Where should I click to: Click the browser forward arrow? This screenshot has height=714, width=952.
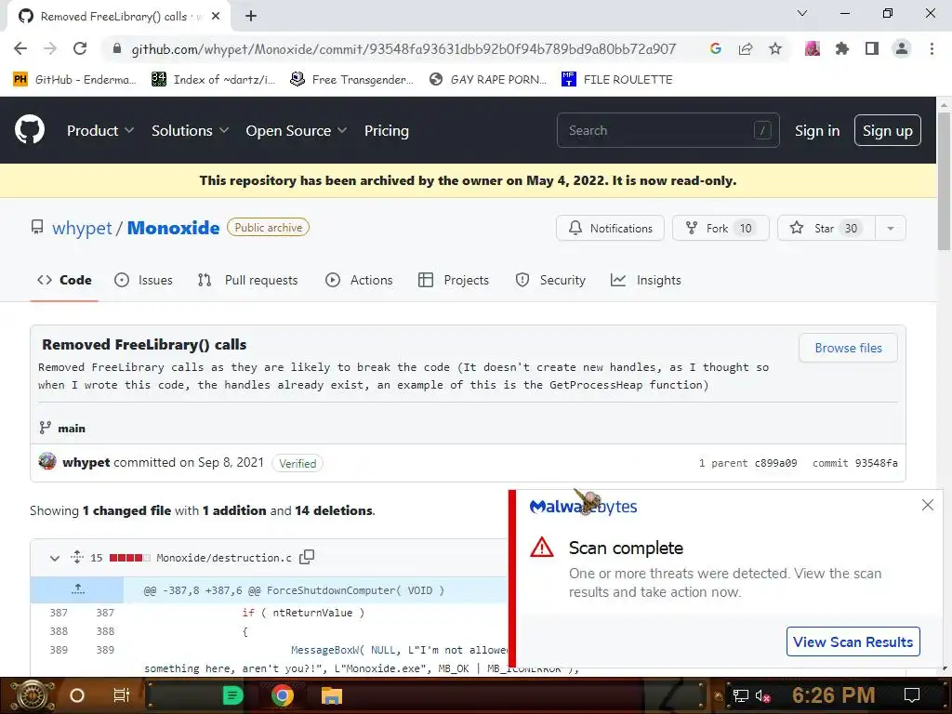point(50,48)
